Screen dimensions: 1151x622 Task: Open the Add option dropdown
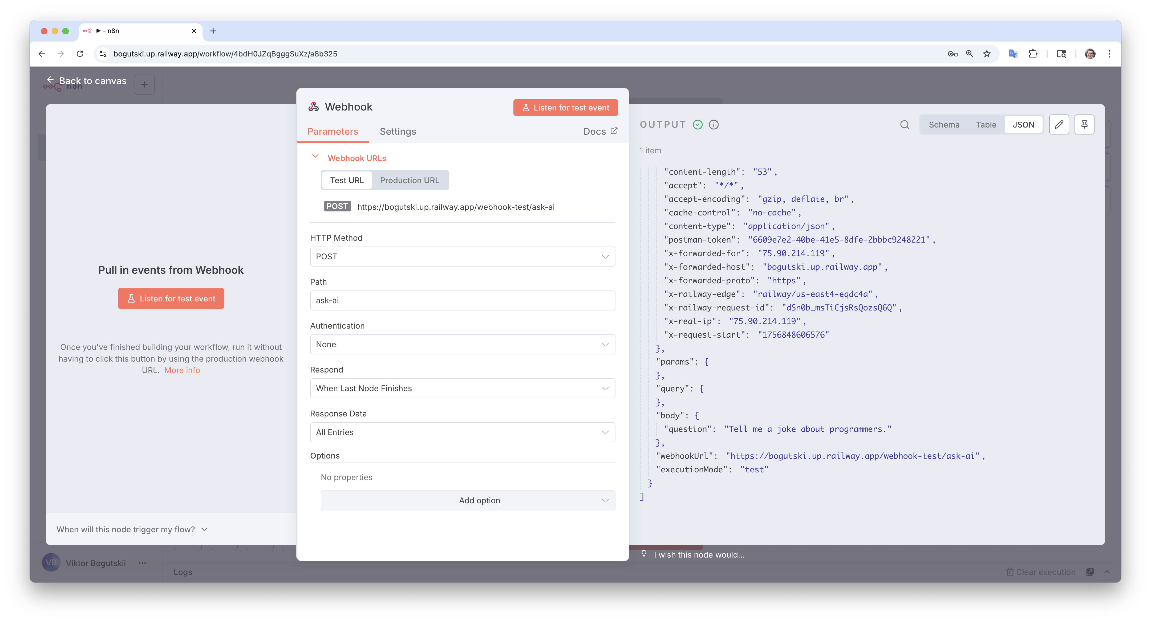467,500
